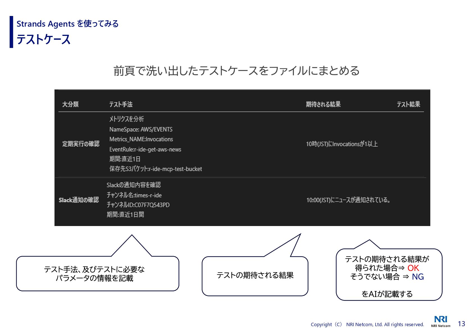
Task: Click the 期待される結果 column header
Action: pyautogui.click(x=323, y=104)
